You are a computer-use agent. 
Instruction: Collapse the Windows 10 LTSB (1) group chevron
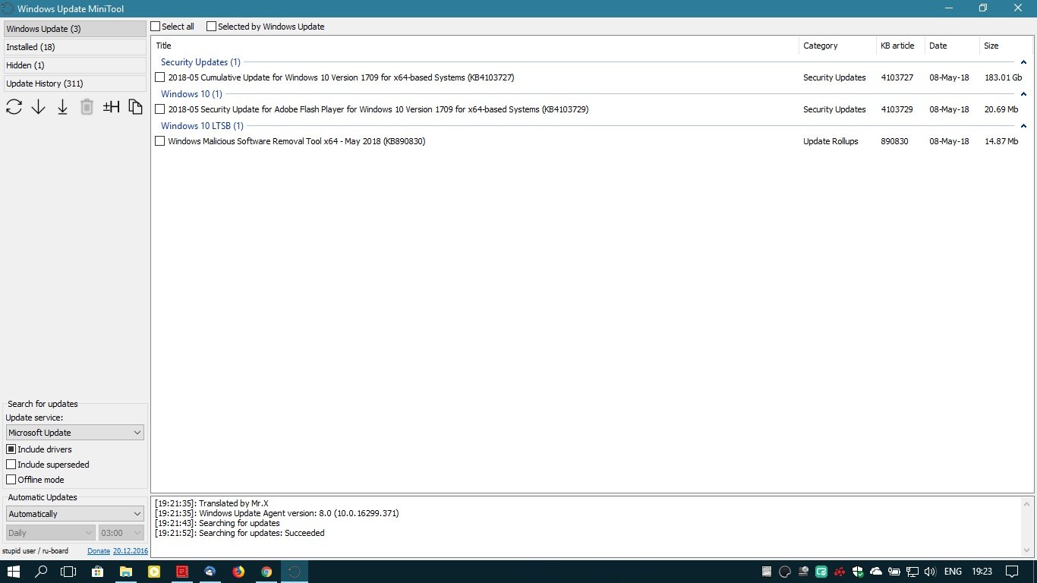(x=1023, y=126)
